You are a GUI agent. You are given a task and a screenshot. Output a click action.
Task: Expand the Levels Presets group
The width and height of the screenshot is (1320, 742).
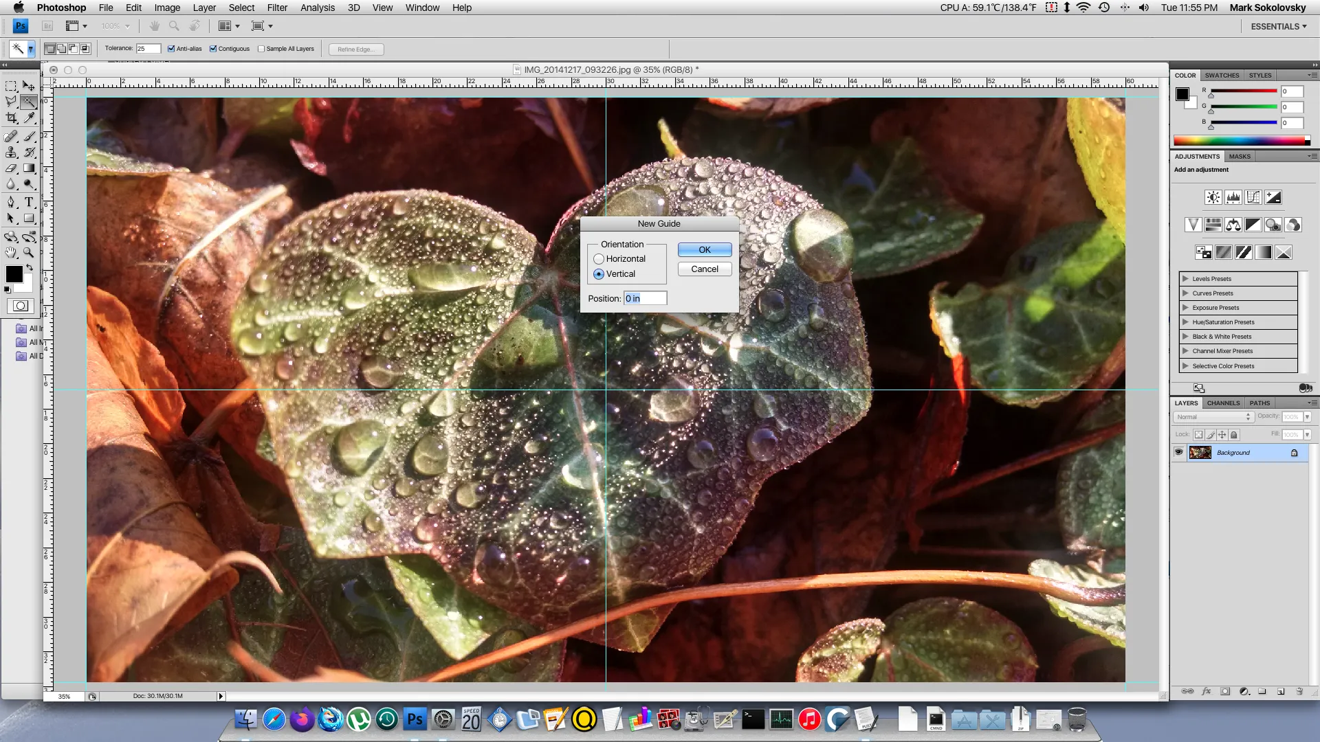click(x=1186, y=278)
